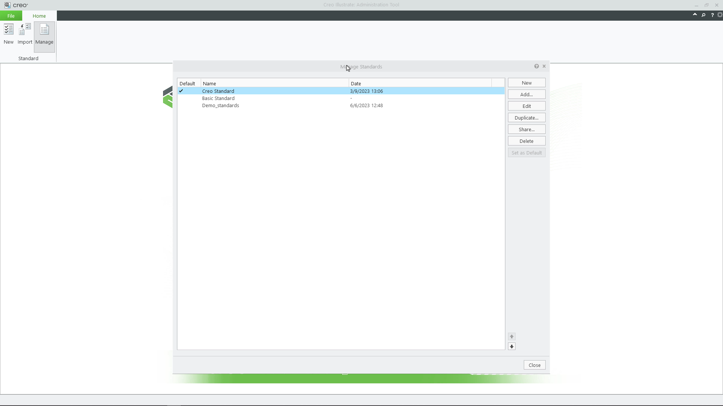723x406 pixels.
Task: Open the Help question mark icon
Action: pyautogui.click(x=712, y=15)
